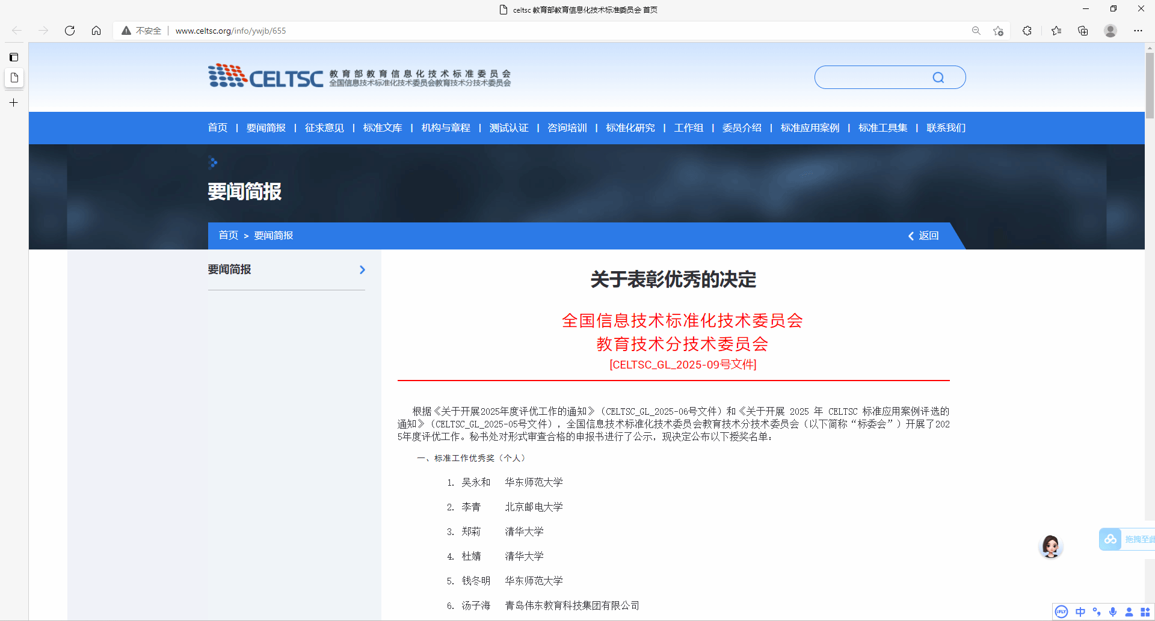Click the page vertical scrollbar thumb
The image size is (1155, 621).
click(x=1150, y=84)
